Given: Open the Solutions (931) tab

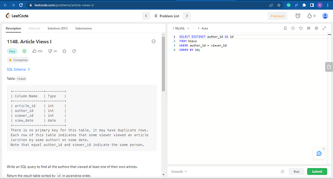Looking at the screenshot, I should click(58, 28).
